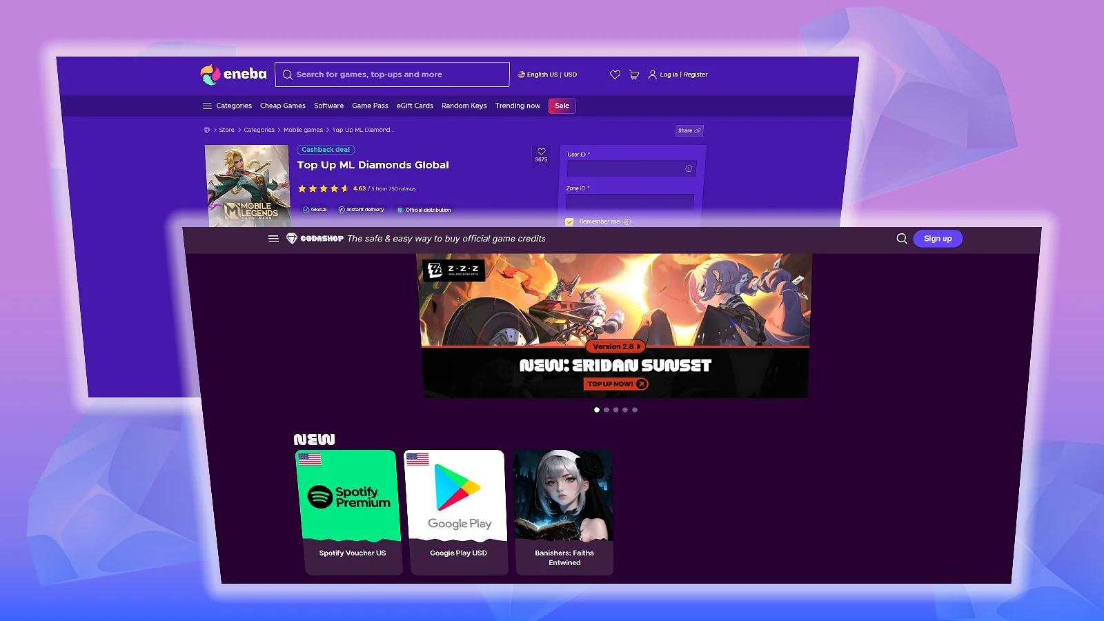
Task: Open Trending now in Eneba nav
Action: [x=517, y=106]
